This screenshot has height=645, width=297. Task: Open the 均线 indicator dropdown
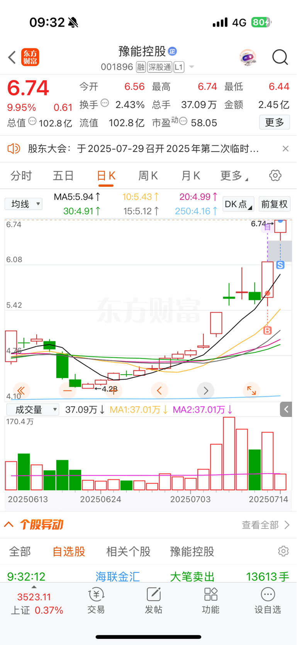[x=23, y=204]
